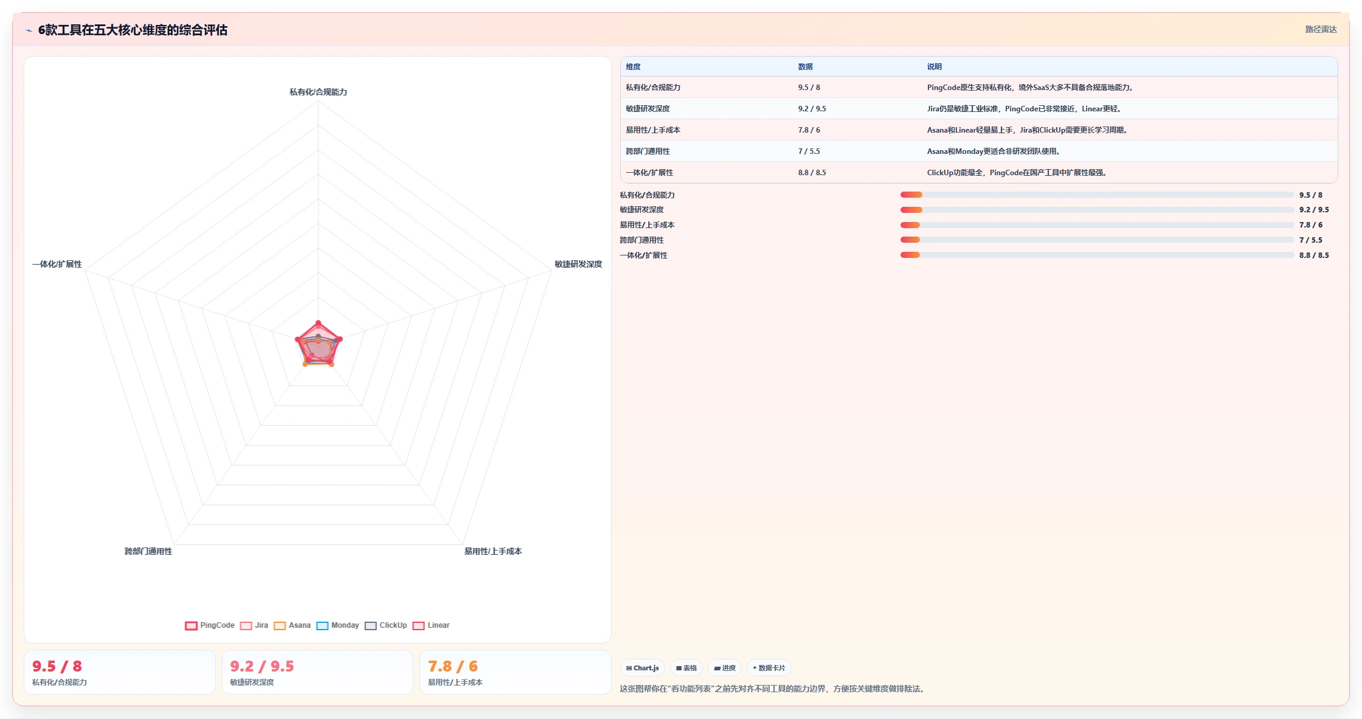Viewport: 1362px width, 719px height.
Task: Click the radar axis label 私有化/合规能力
Action: pyautogui.click(x=318, y=92)
